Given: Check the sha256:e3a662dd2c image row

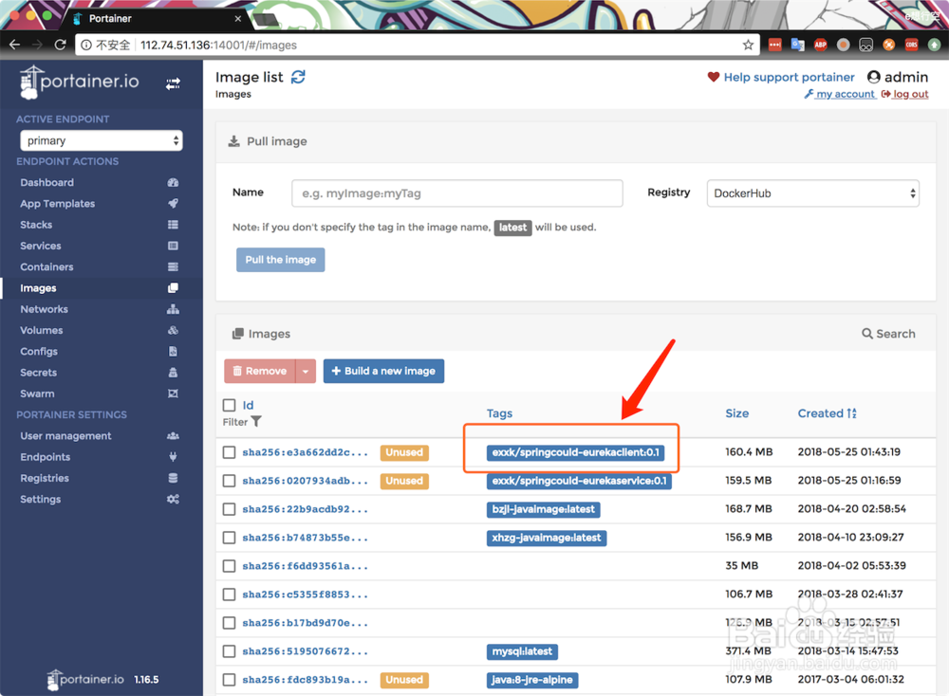Looking at the screenshot, I should [230, 452].
